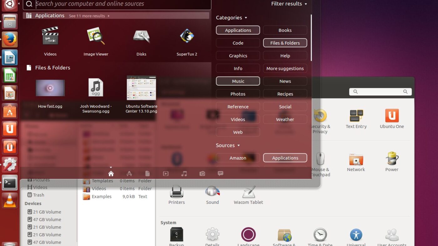
Task: Open the Disks application
Action: (141, 41)
